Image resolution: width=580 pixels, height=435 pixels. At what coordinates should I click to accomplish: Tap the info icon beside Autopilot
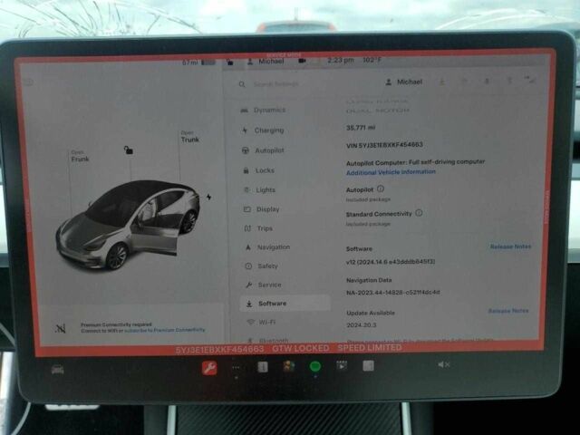click(381, 188)
